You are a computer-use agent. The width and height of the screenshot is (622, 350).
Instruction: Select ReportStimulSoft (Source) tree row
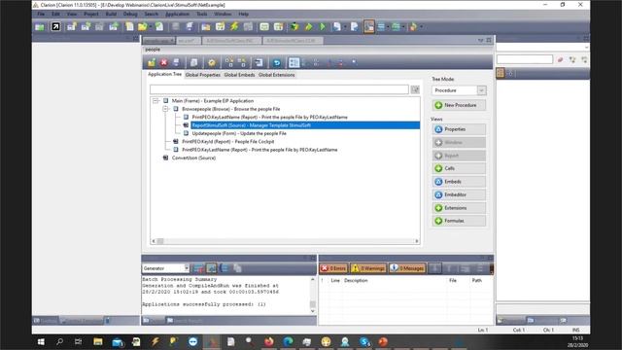pos(304,125)
